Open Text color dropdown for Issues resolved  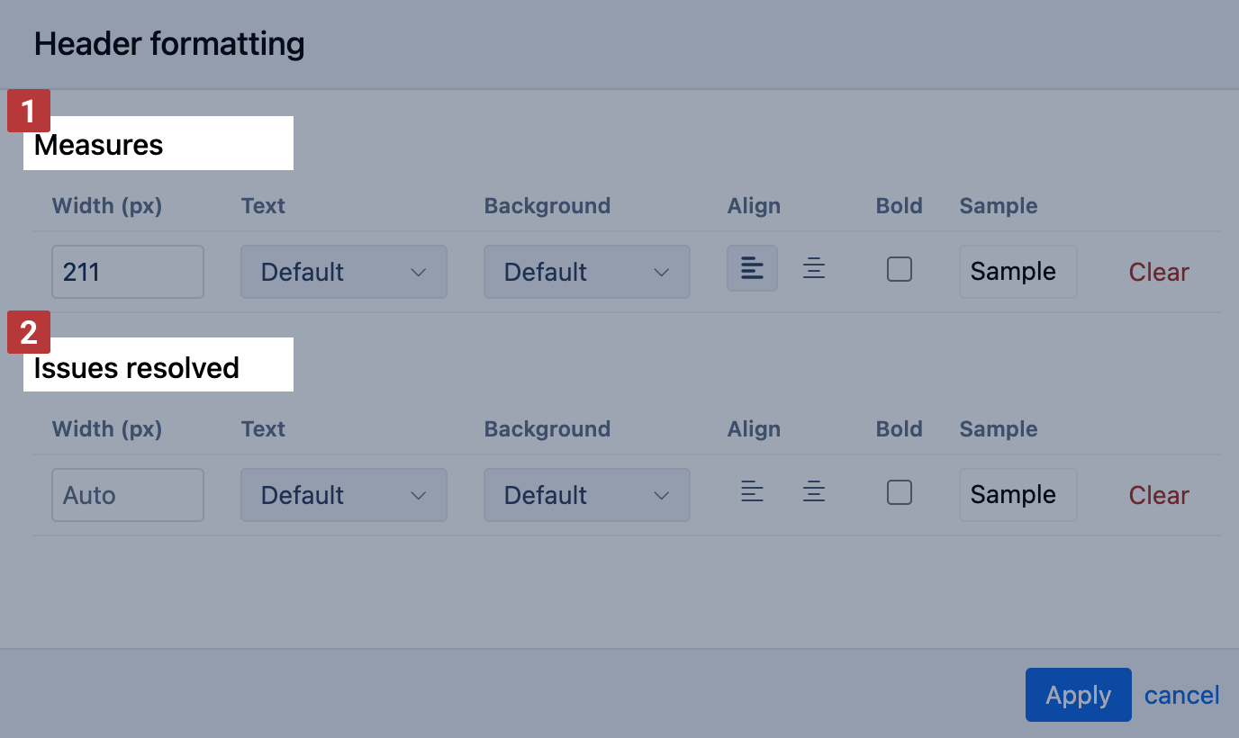click(344, 495)
